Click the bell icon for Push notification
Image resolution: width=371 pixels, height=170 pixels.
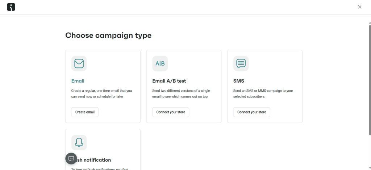[x=79, y=142]
